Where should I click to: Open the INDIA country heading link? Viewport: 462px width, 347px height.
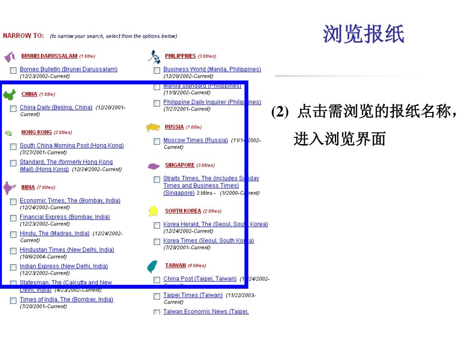point(28,187)
